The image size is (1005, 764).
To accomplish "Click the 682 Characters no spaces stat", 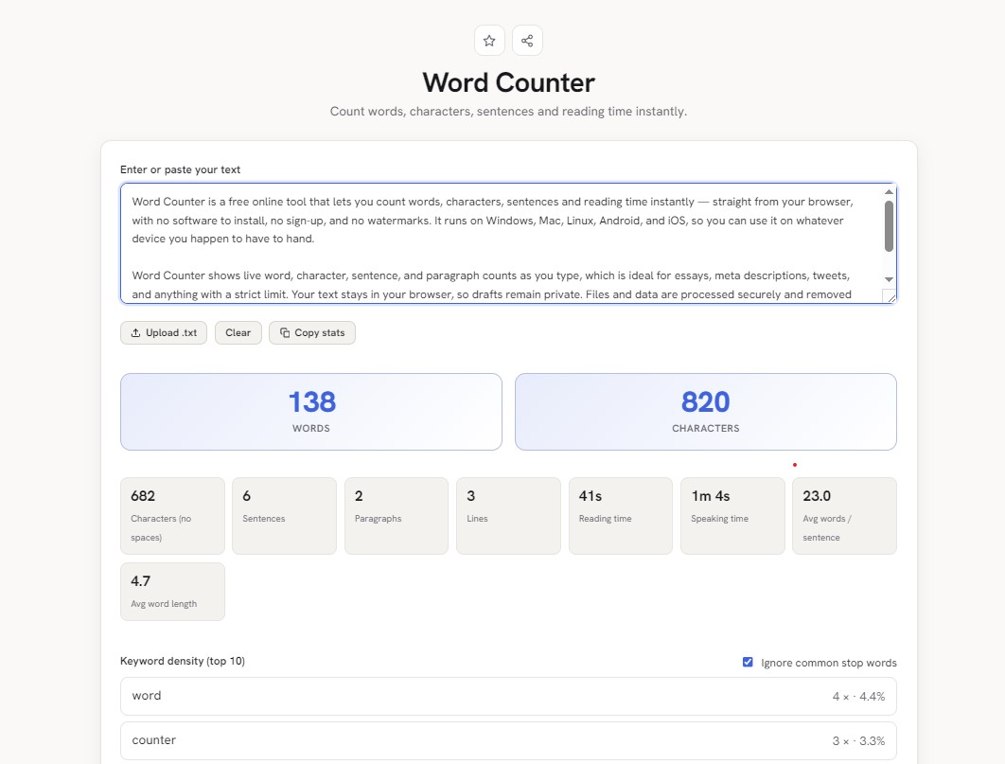I will (172, 515).
